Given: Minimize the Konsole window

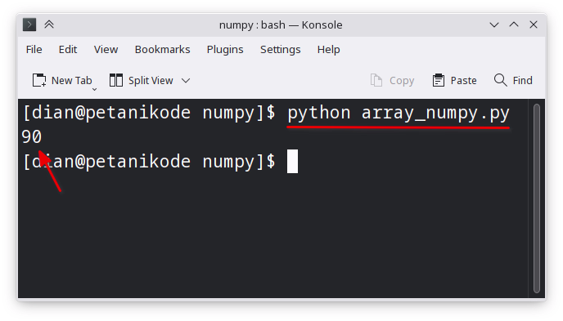Looking at the screenshot, I should [494, 25].
